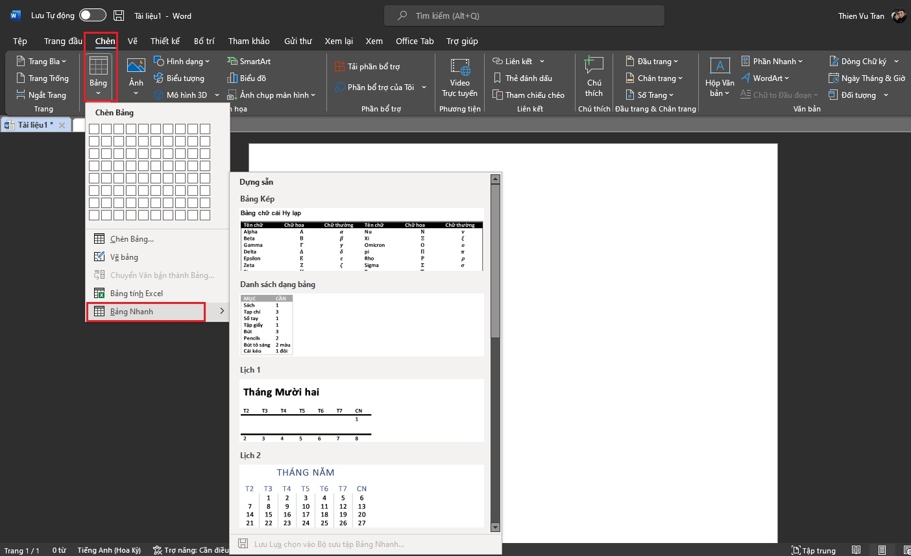Click the Tìm kiếm search box
This screenshot has height=556, width=911.
pyautogui.click(x=524, y=16)
